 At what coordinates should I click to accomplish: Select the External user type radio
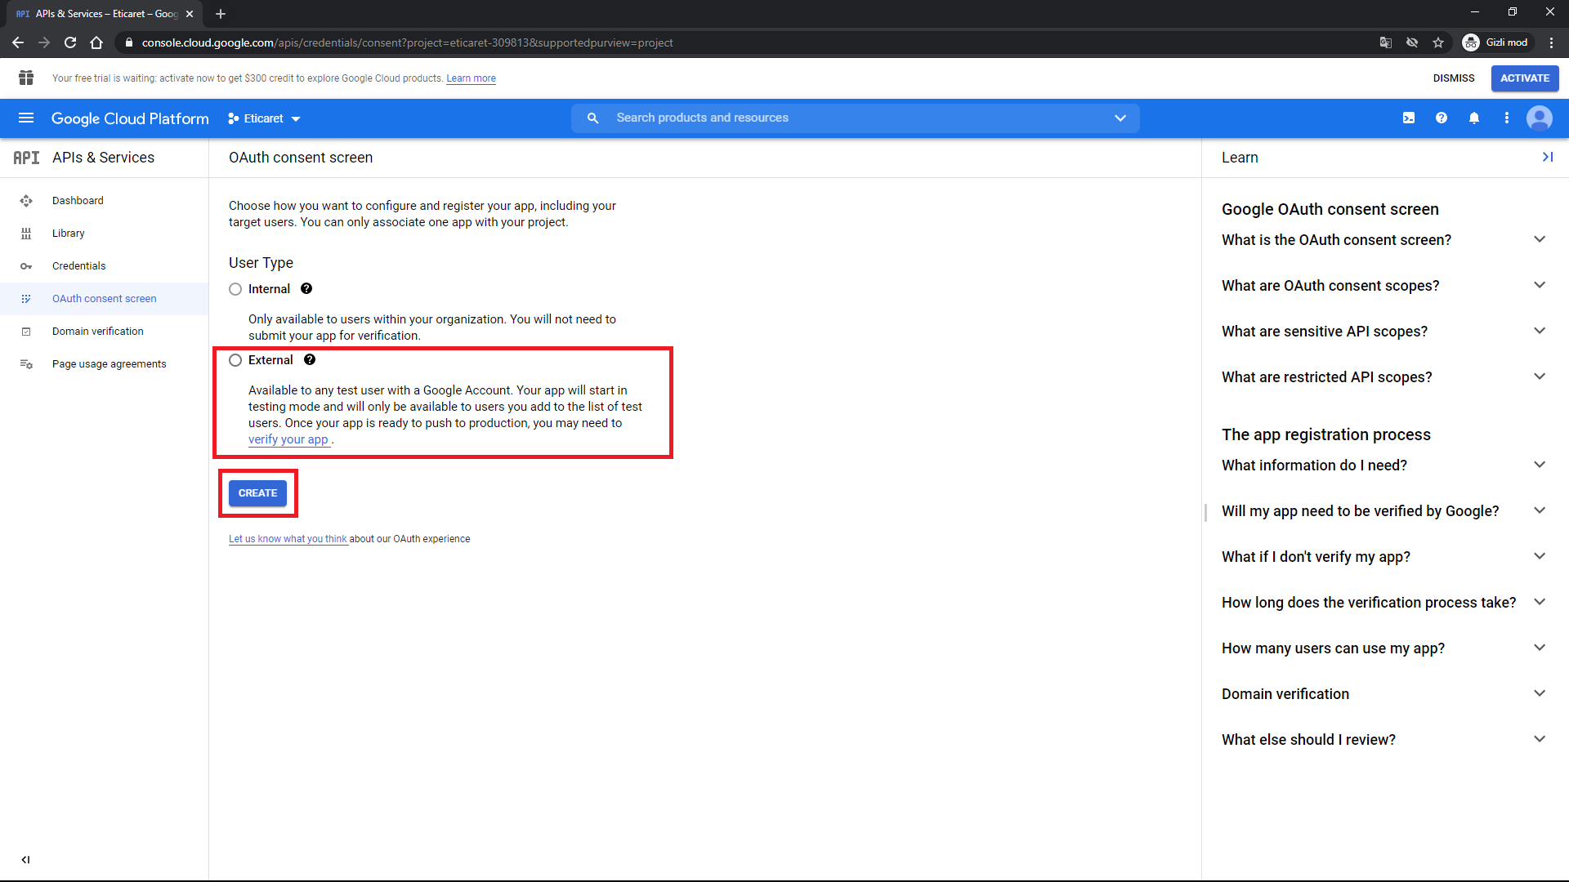tap(235, 360)
